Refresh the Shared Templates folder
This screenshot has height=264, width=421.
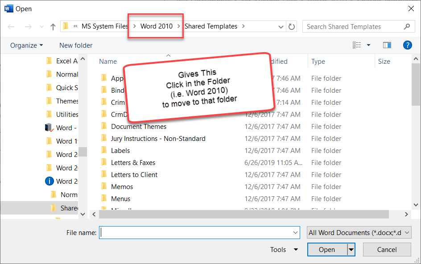click(291, 27)
